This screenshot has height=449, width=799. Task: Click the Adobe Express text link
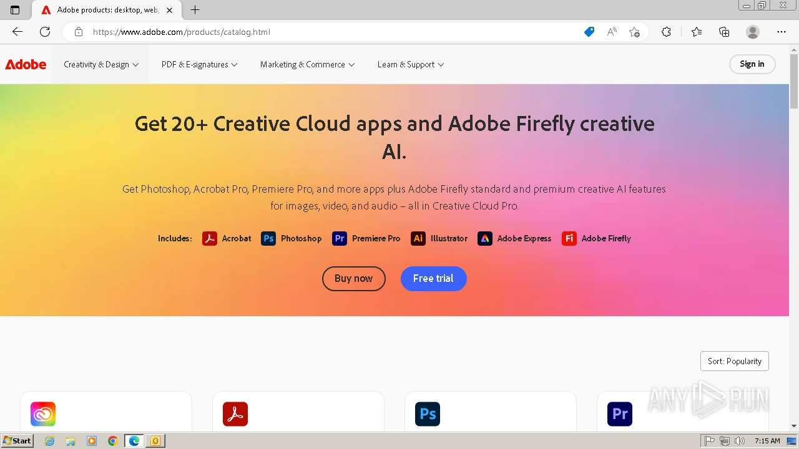(x=524, y=238)
